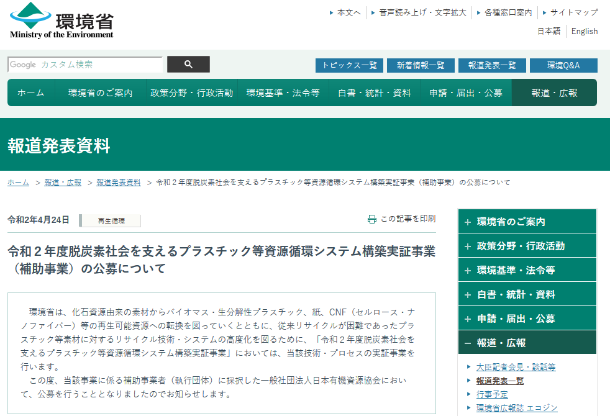Viewport: 610px width, 416px height.
Task: Click the Ministry of the Environment logo
Action: [61, 21]
